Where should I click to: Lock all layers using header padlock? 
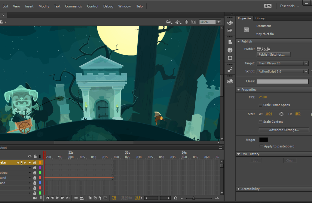click(35, 156)
